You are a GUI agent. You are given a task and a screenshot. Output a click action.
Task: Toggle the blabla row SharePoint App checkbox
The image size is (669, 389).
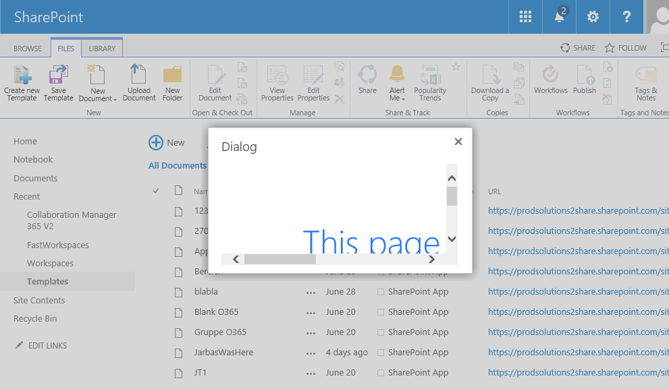tap(381, 292)
